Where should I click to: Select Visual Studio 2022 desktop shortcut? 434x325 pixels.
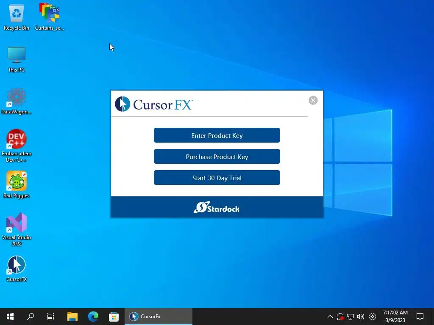(17, 229)
